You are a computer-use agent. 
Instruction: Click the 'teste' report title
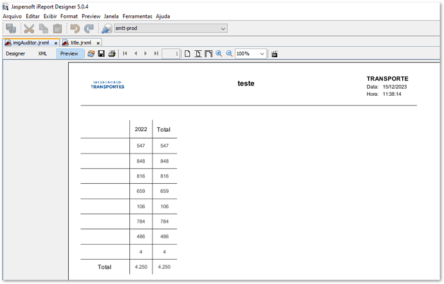[x=246, y=84]
